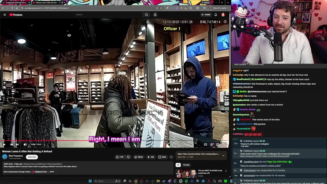The height and width of the screenshot is (184, 327).
Task: Expand the Watch later playlist panel chevron
Action: [x=223, y=155]
